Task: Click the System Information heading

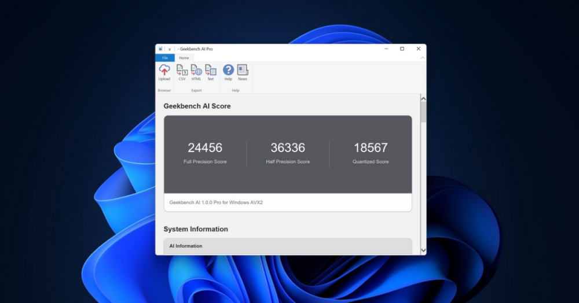Action: [x=196, y=229]
